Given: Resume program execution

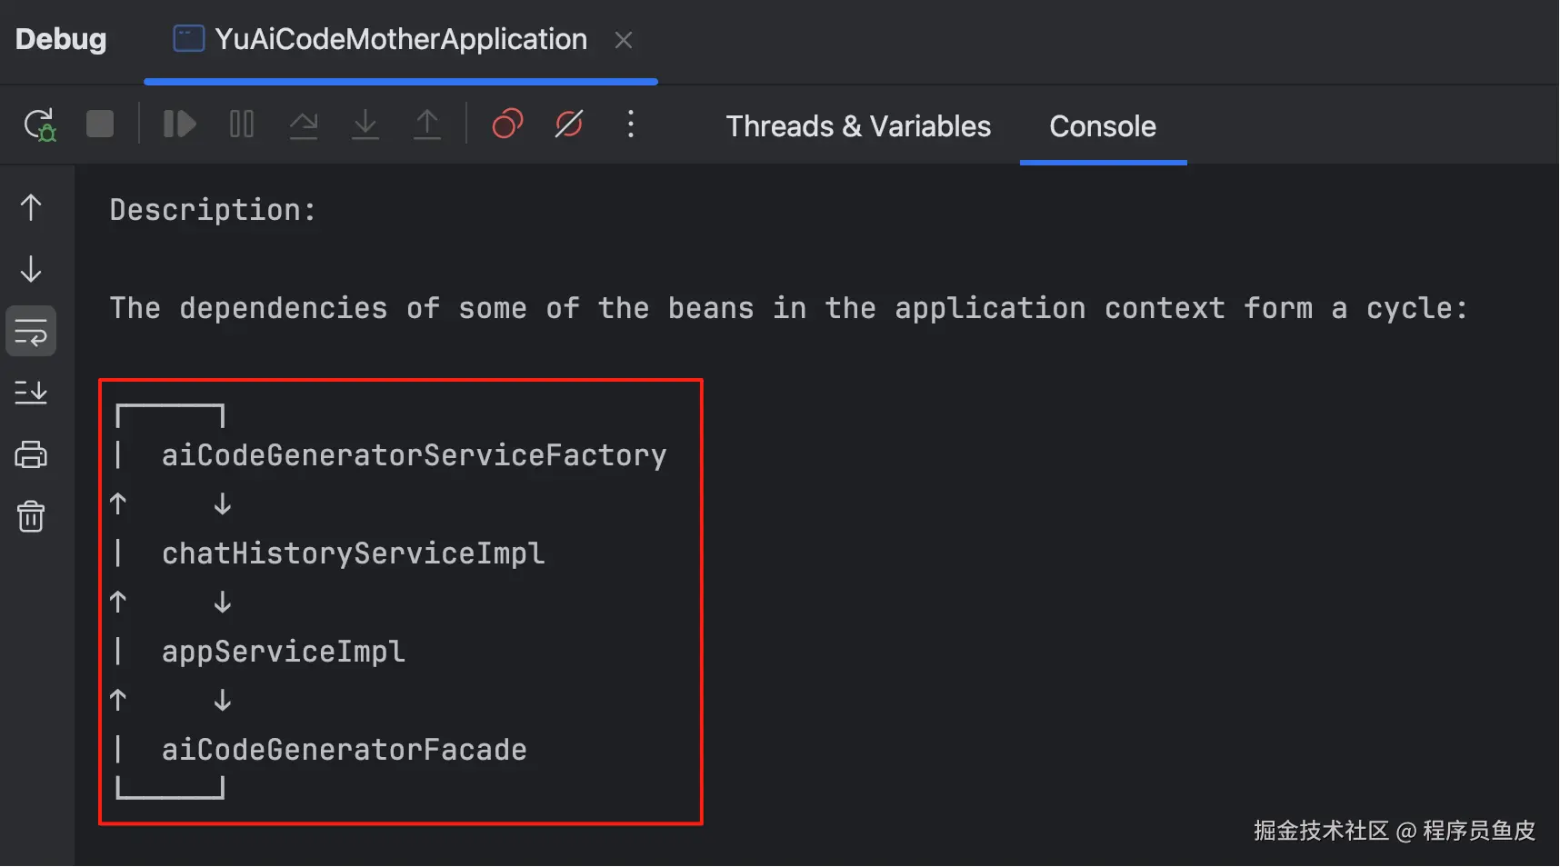Looking at the screenshot, I should [x=179, y=124].
